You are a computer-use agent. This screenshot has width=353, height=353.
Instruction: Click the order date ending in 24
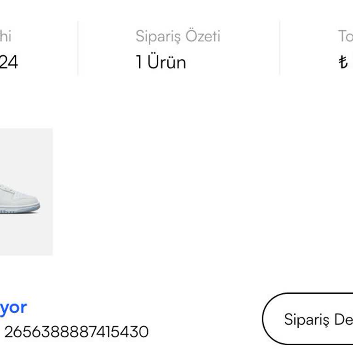pyautogui.click(x=9, y=62)
